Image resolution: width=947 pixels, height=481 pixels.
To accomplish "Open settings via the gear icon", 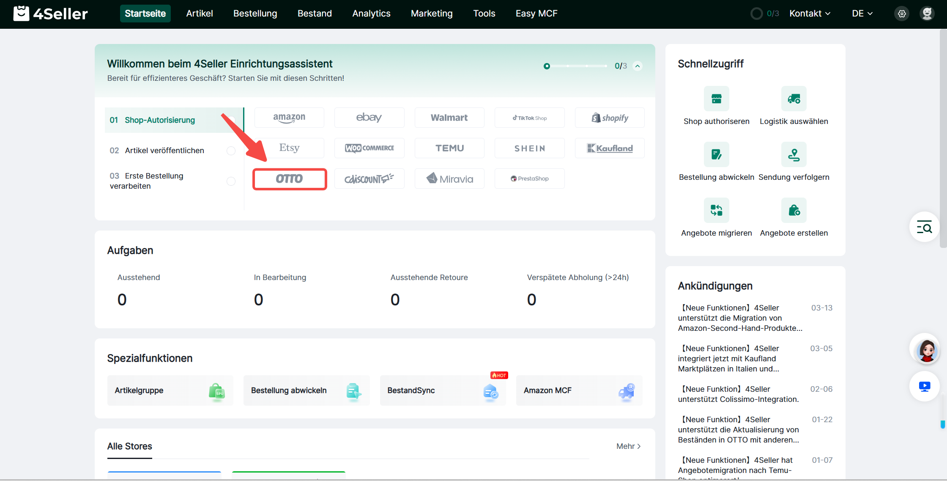I will point(902,14).
